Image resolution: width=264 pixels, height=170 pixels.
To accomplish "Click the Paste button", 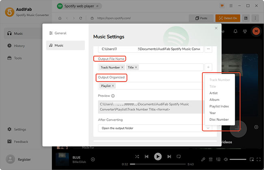I will pyautogui.click(x=201, y=18).
